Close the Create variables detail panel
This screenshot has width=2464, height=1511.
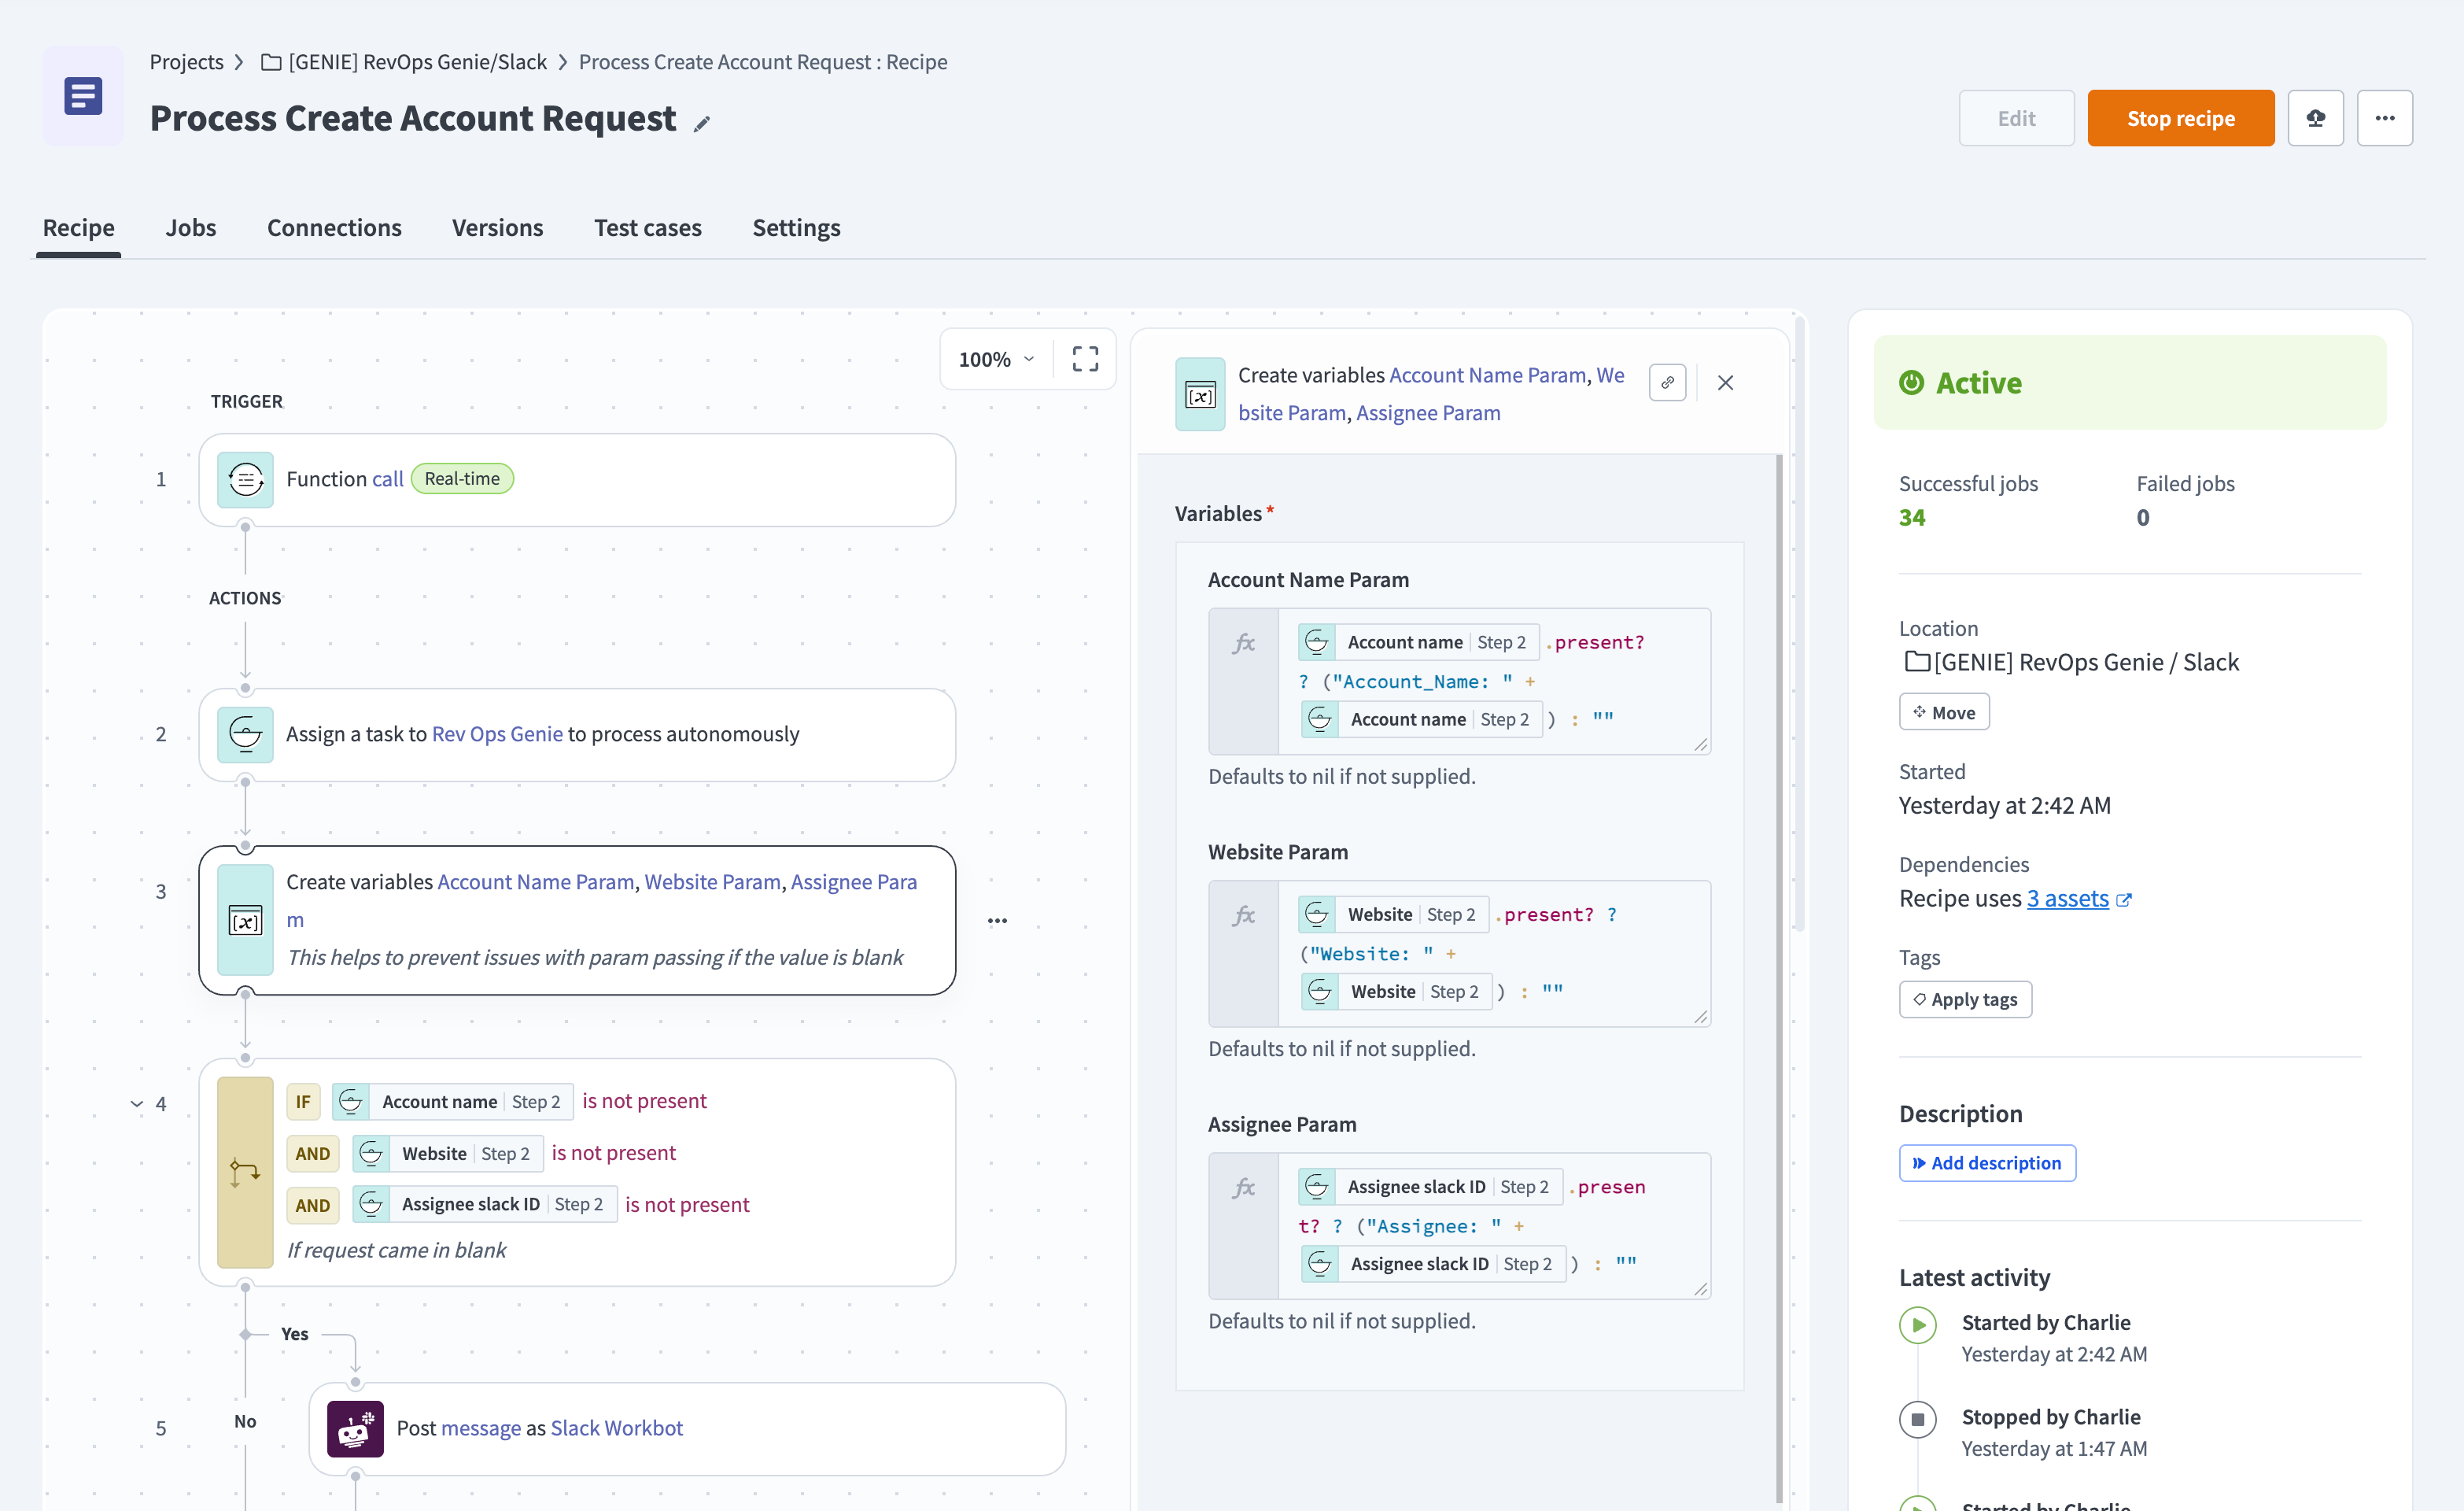pyautogui.click(x=1725, y=382)
